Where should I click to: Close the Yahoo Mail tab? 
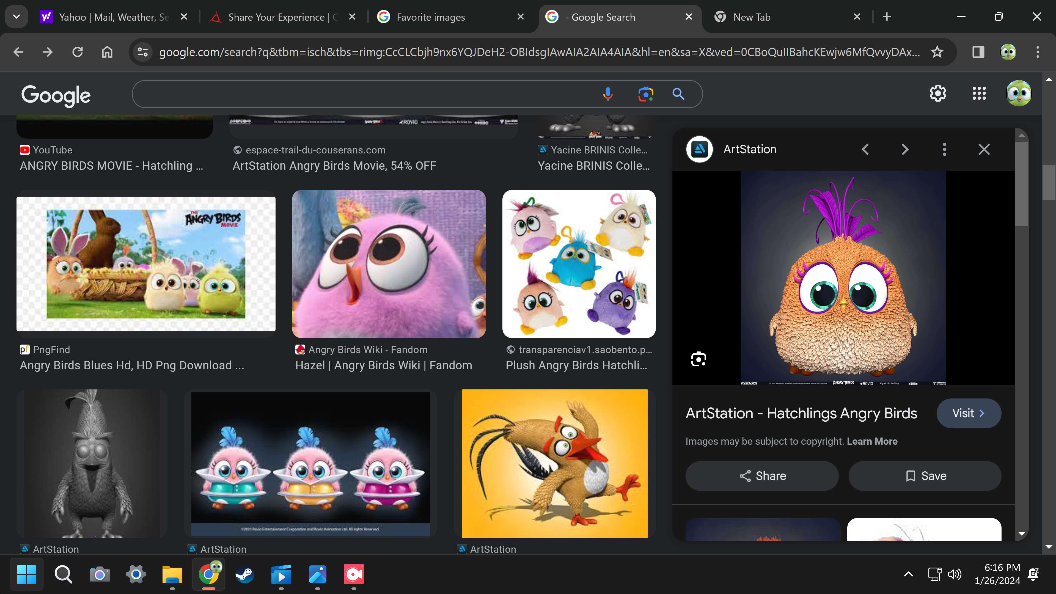tap(184, 17)
